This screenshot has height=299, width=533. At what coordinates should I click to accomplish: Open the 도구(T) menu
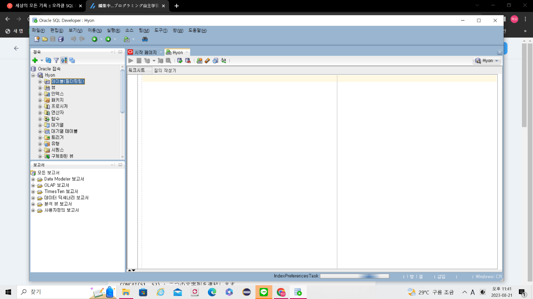[x=161, y=30]
